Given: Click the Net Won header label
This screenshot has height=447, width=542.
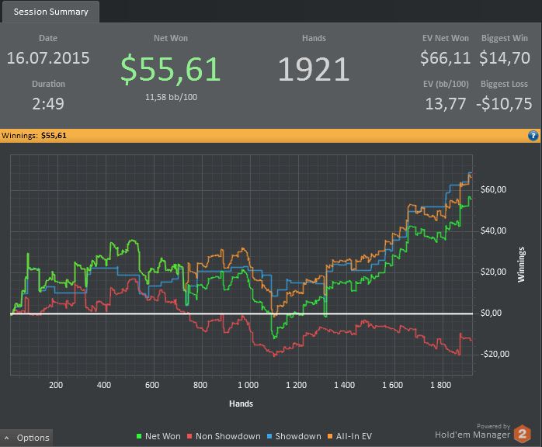Looking at the screenshot, I should point(171,38).
